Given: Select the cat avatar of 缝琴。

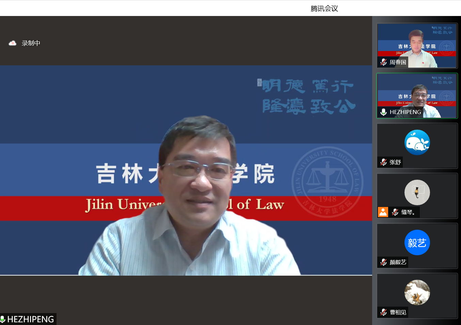Looking at the screenshot, I should (417, 192).
